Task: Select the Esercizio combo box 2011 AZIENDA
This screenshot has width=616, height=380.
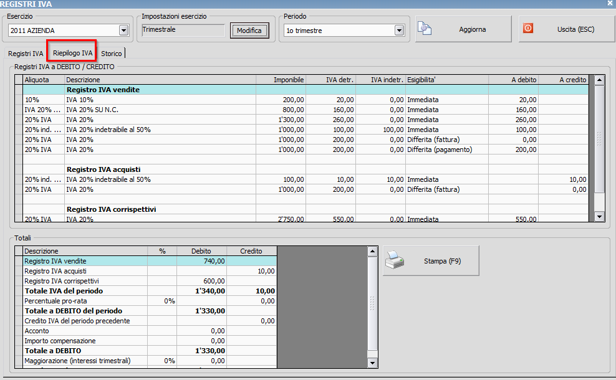Action: click(69, 31)
